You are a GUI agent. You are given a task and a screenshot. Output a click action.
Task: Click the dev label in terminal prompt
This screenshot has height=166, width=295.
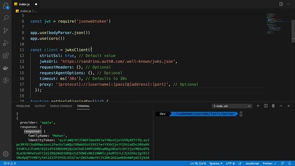point(163,114)
